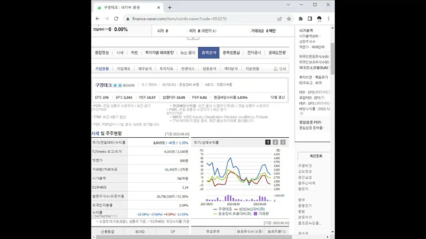This screenshot has width=426, height=239.
Task: Open the 종목토론실 tab
Action: coord(231,53)
